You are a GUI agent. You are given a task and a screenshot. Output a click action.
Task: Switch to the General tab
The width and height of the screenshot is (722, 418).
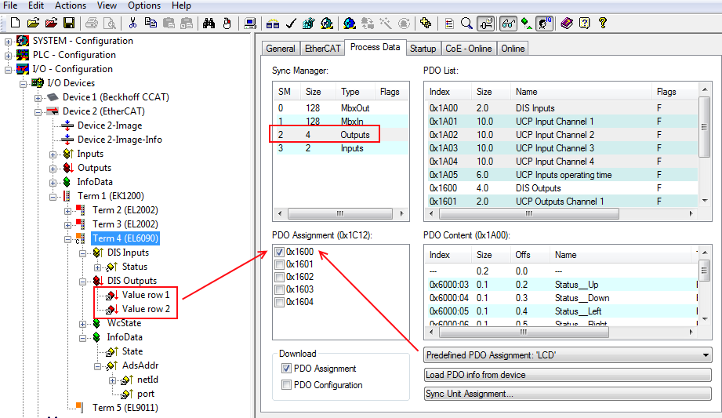pos(281,49)
